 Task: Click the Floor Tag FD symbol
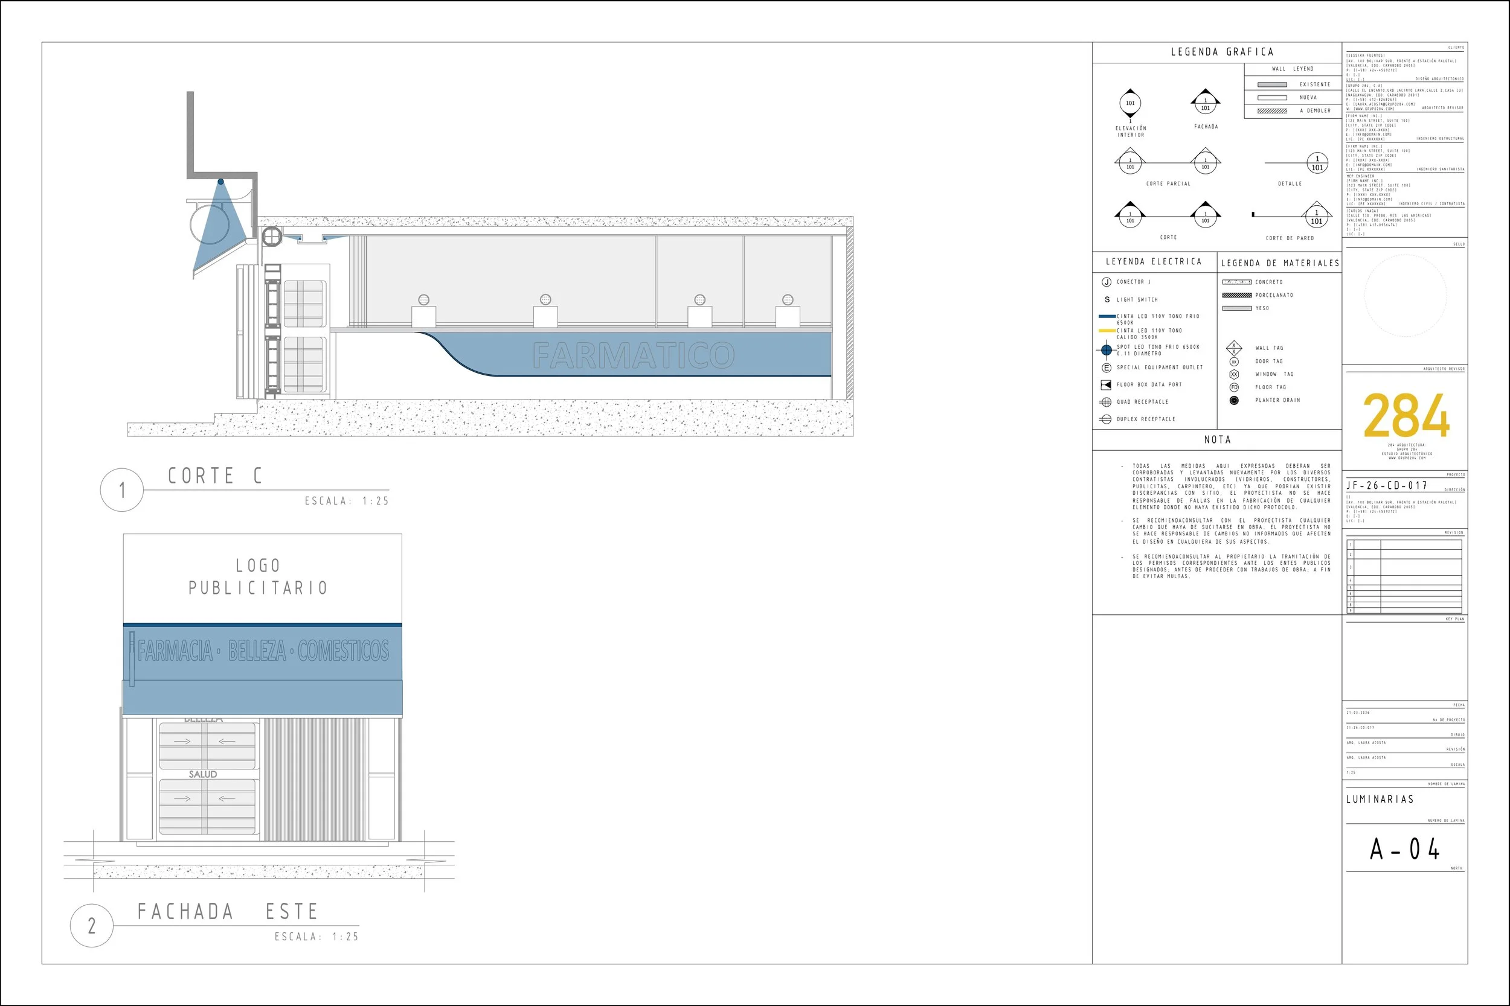tap(1234, 387)
